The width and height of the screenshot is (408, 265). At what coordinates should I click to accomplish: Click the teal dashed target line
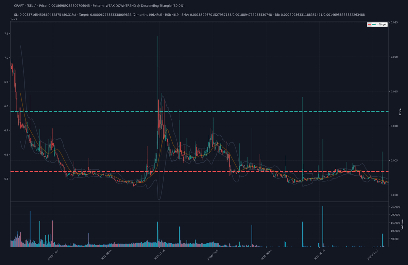point(199,111)
